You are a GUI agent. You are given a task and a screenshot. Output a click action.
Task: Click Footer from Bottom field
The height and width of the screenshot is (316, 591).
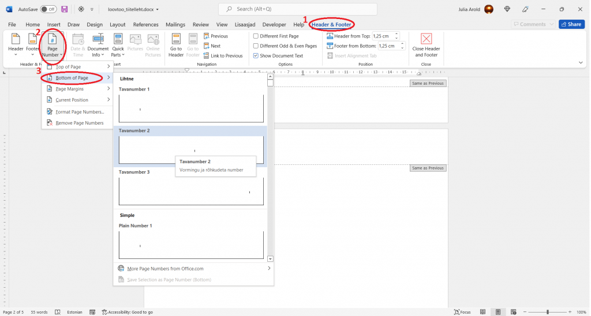click(x=388, y=46)
